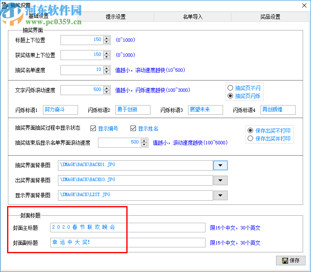The width and height of the screenshot is (311, 272).
Task: Select 保存出奖不打印 radio option
Action: pyautogui.click(x=269, y=131)
